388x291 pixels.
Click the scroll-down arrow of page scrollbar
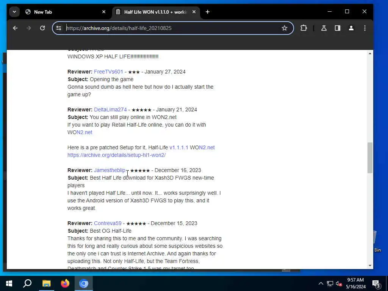370,266
